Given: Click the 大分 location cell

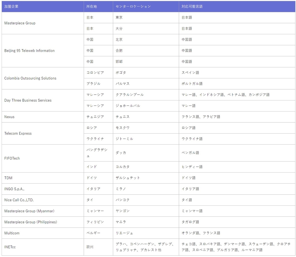Looking at the screenshot, I should [x=119, y=28].
